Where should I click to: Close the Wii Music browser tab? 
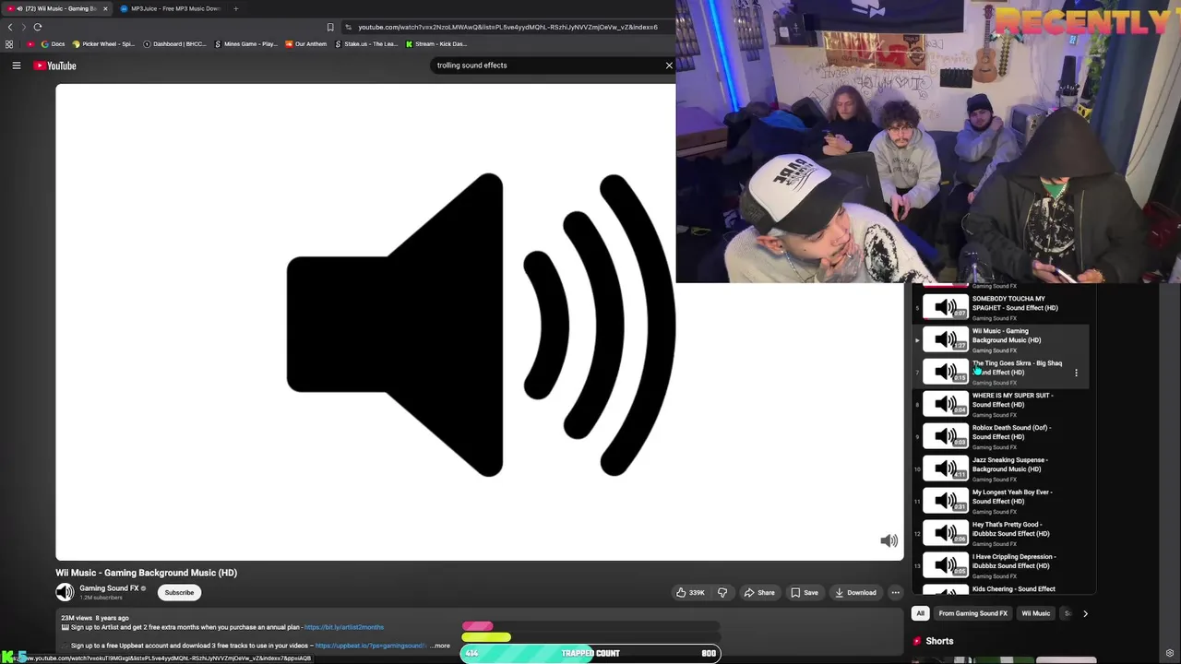click(105, 8)
